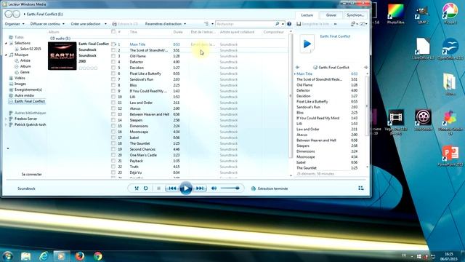
Task: Click the search magnifier icon
Action: click(278, 24)
